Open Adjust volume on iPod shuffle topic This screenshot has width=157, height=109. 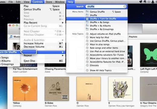click(106, 34)
